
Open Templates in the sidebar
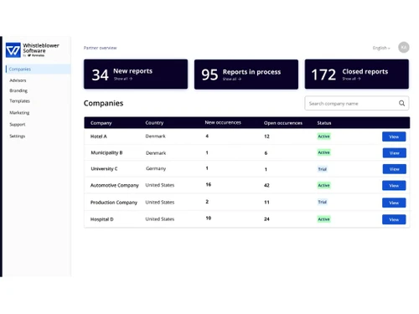(19, 101)
